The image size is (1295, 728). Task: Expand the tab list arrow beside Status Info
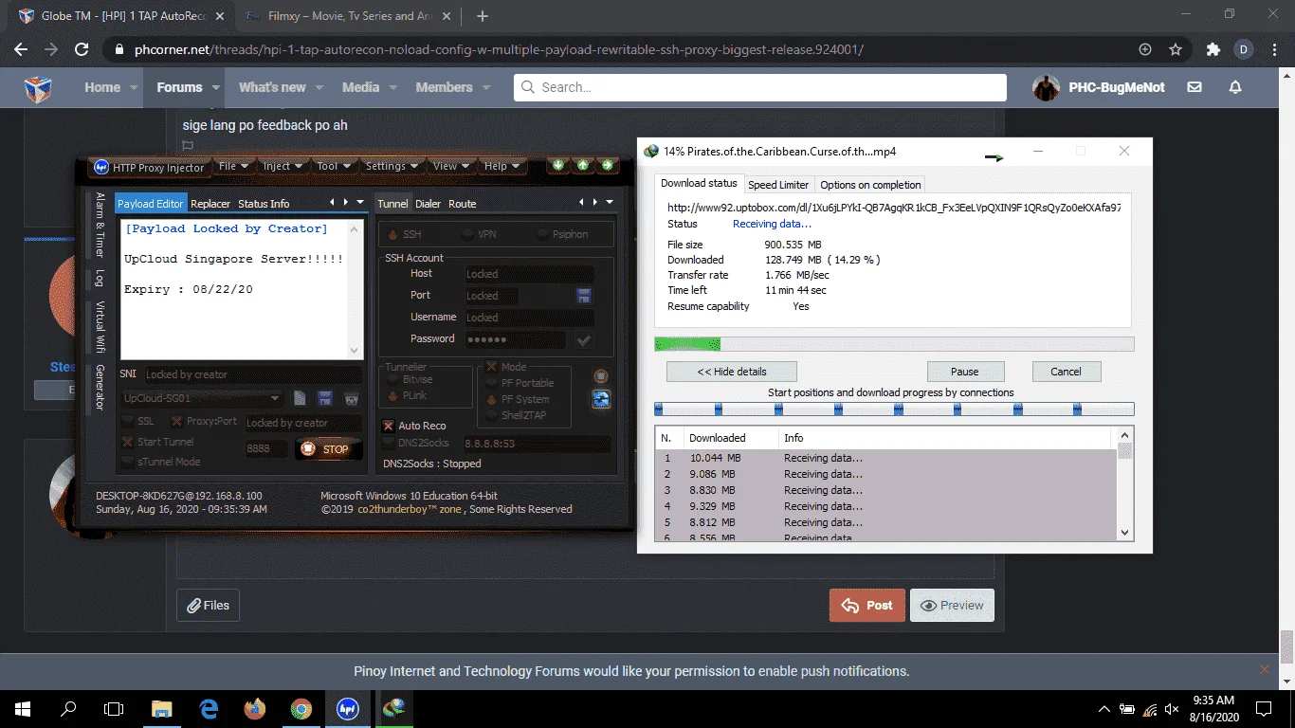coord(360,202)
